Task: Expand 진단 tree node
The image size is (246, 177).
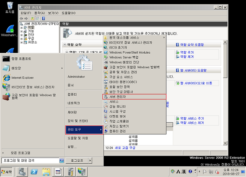Action: [x=22, y=35]
